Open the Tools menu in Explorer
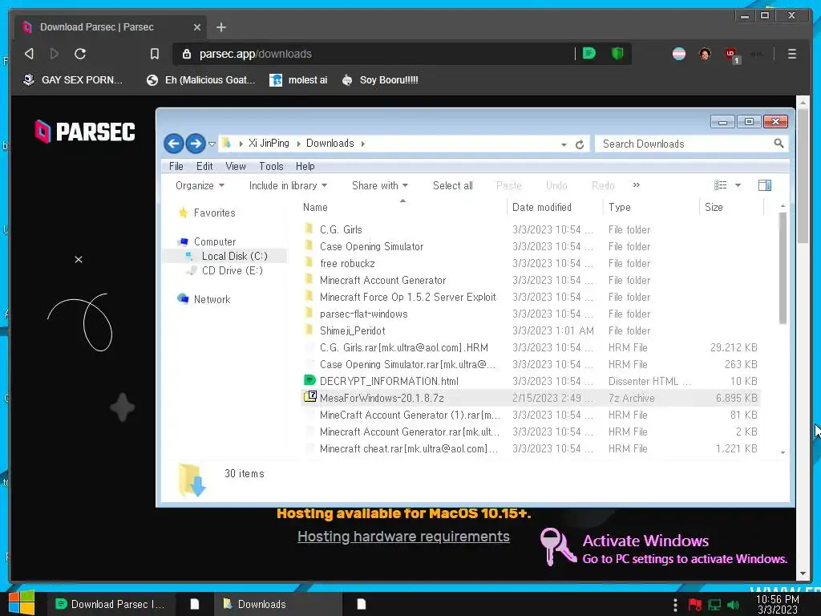This screenshot has height=616, width=821. click(271, 166)
